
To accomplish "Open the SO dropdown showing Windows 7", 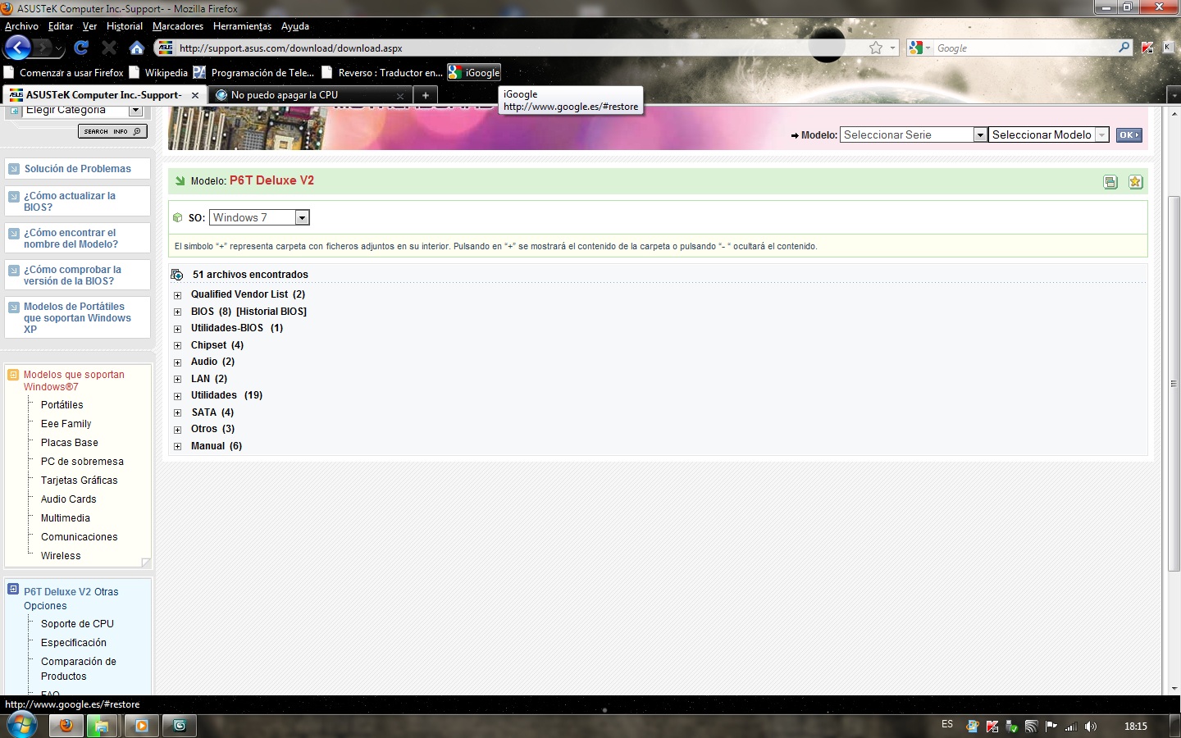I will (259, 217).
